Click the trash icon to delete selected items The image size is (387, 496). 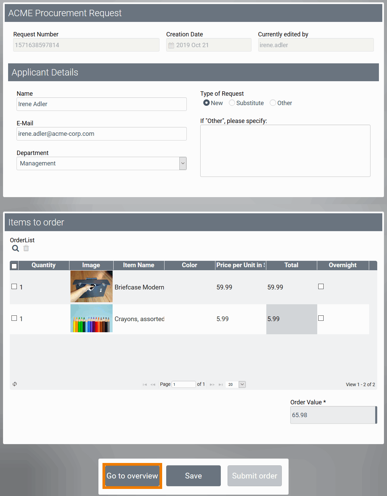(x=26, y=248)
